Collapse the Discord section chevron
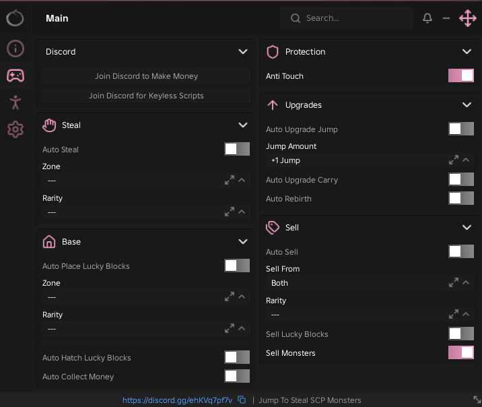 coord(243,52)
